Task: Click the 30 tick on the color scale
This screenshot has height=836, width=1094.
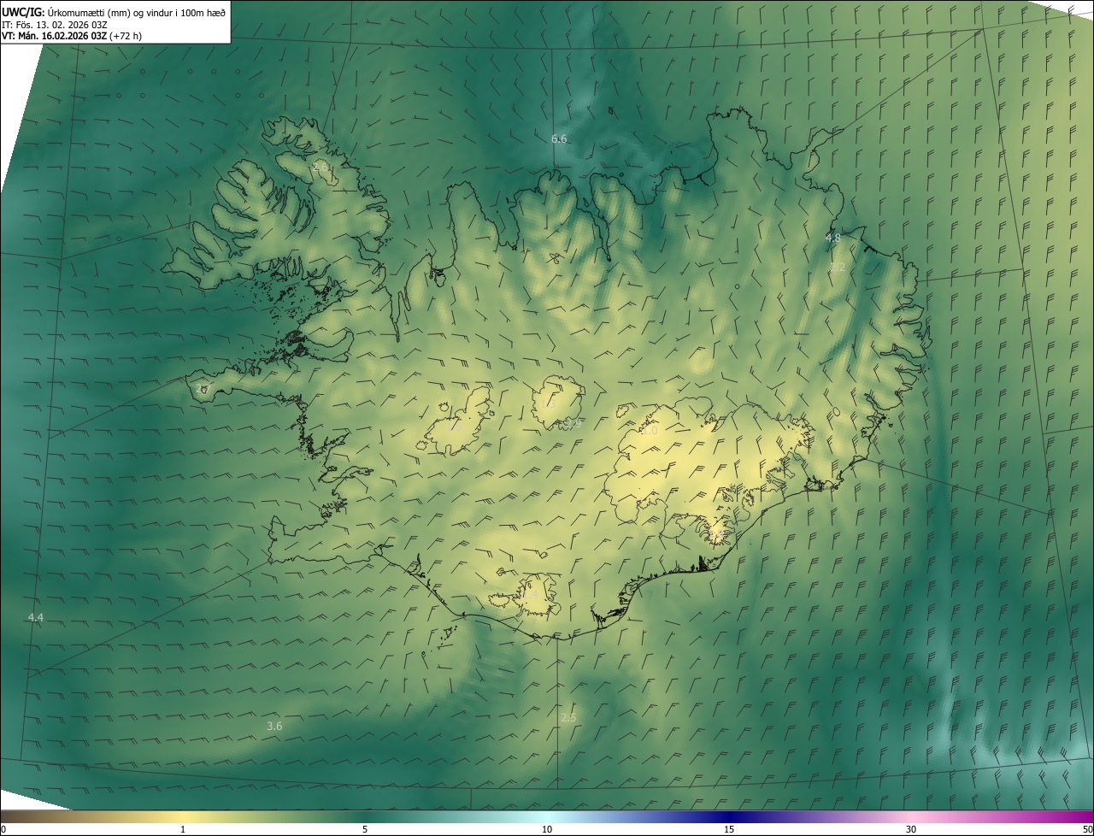Action: [x=911, y=829]
